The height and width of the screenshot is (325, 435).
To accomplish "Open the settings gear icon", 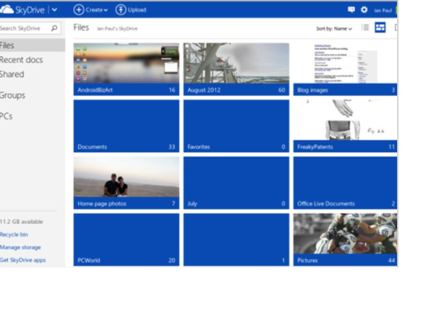I will (x=364, y=10).
